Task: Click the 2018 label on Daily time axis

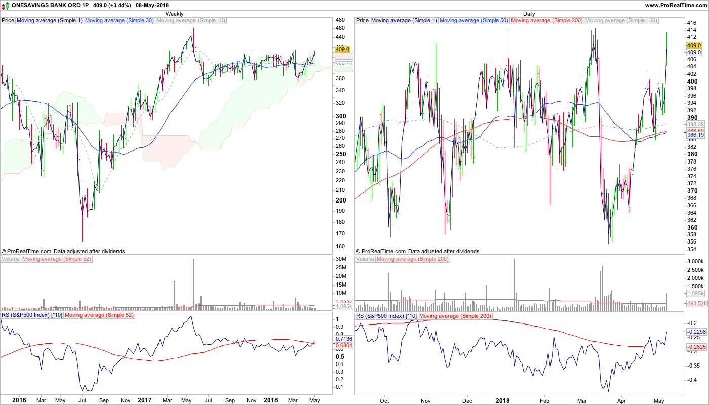Action: tap(503, 400)
